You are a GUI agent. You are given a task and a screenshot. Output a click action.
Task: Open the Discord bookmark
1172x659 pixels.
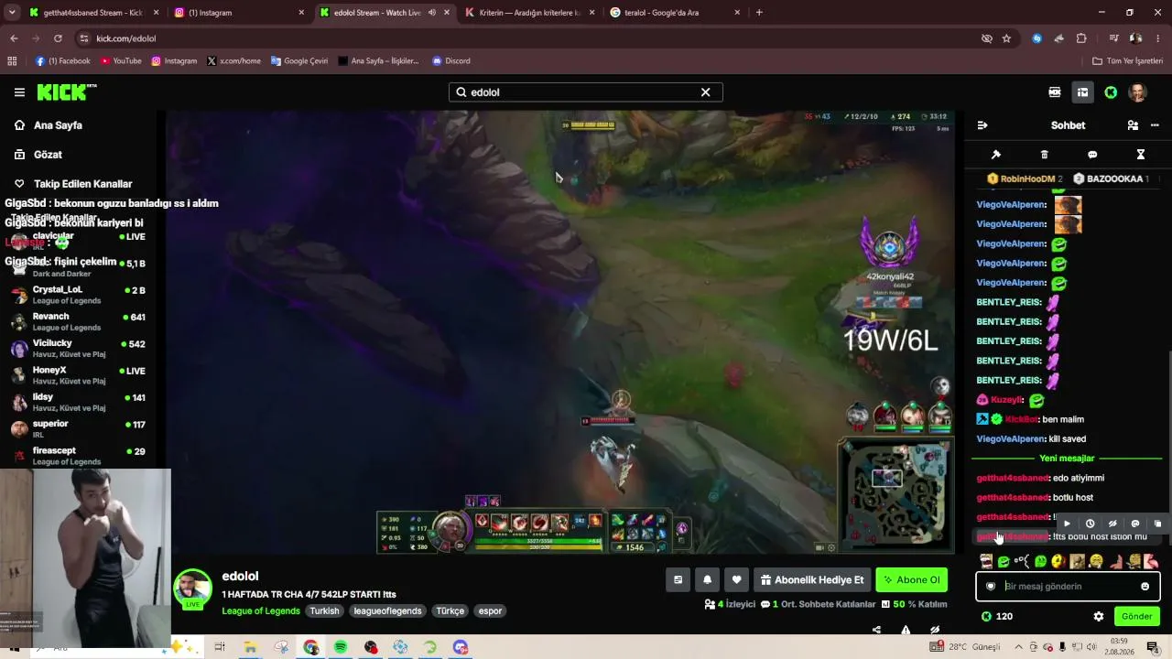450,61
